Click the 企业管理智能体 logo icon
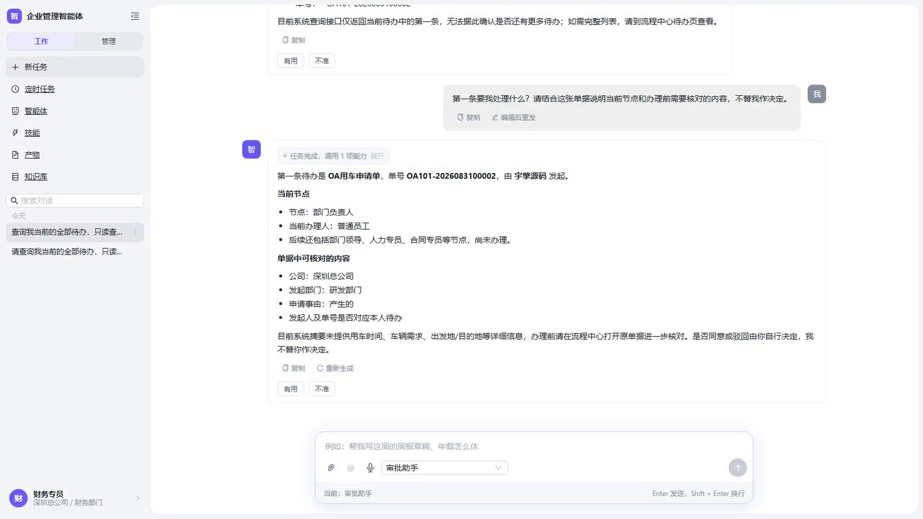The image size is (923, 519). pyautogui.click(x=14, y=16)
